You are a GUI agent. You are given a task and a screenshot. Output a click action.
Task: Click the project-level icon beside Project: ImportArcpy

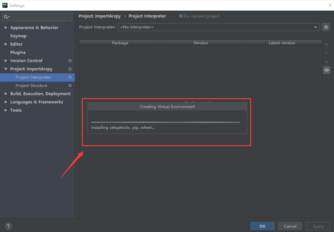70,69
